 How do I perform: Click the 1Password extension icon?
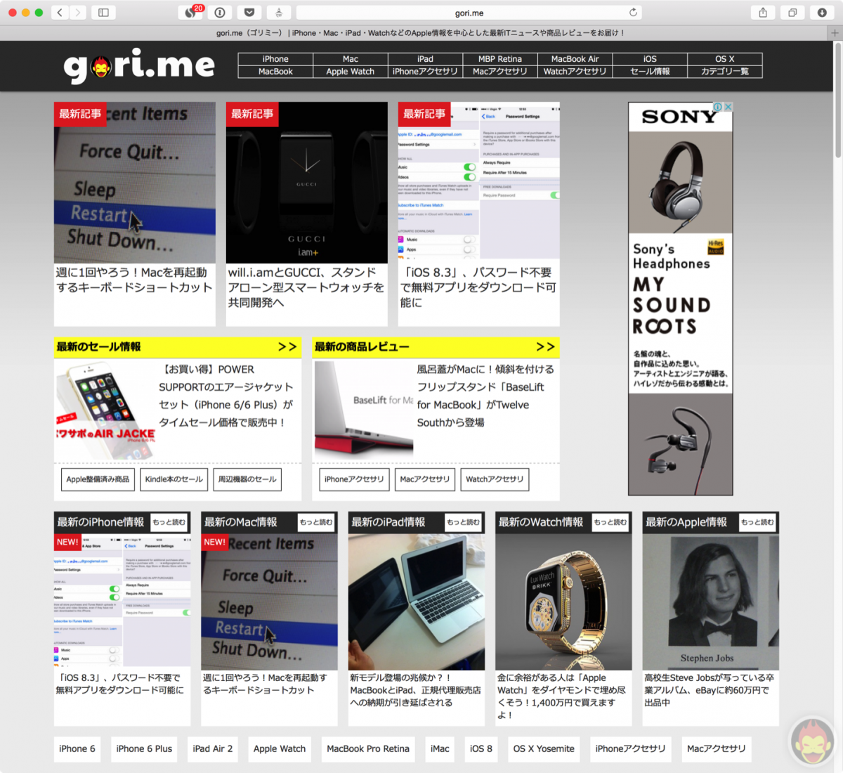[220, 13]
